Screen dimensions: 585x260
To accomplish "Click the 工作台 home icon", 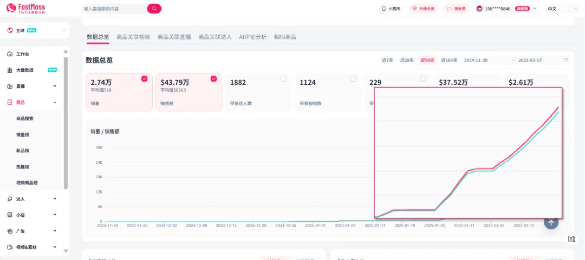I will 10,54.
